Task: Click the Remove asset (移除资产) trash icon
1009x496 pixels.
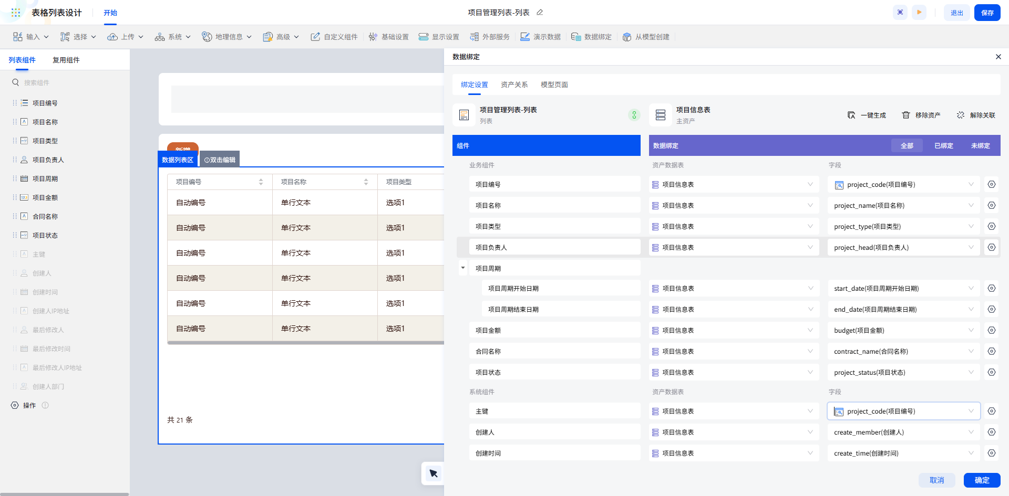Action: 906,115
